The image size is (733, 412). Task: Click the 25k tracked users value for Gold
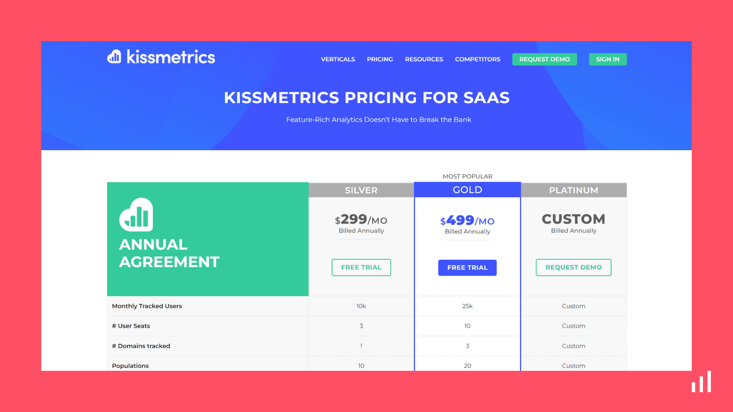tap(467, 306)
